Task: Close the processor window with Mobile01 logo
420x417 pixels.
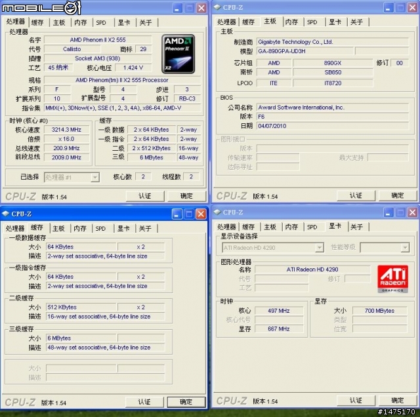Action: click(x=201, y=8)
